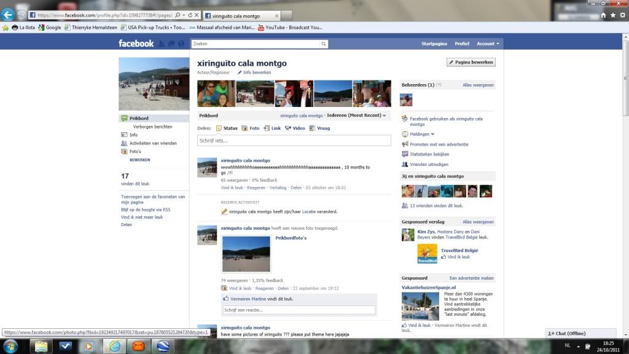The image size is (629, 354).
Task: Click the magnifier in the Zoeken search box
Action: 323,44
